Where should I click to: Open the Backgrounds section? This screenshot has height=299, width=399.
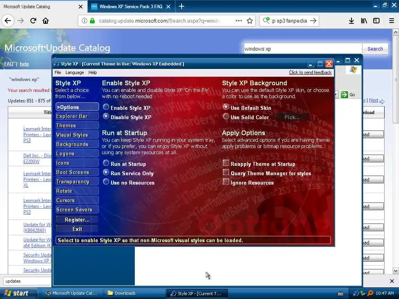click(x=77, y=144)
